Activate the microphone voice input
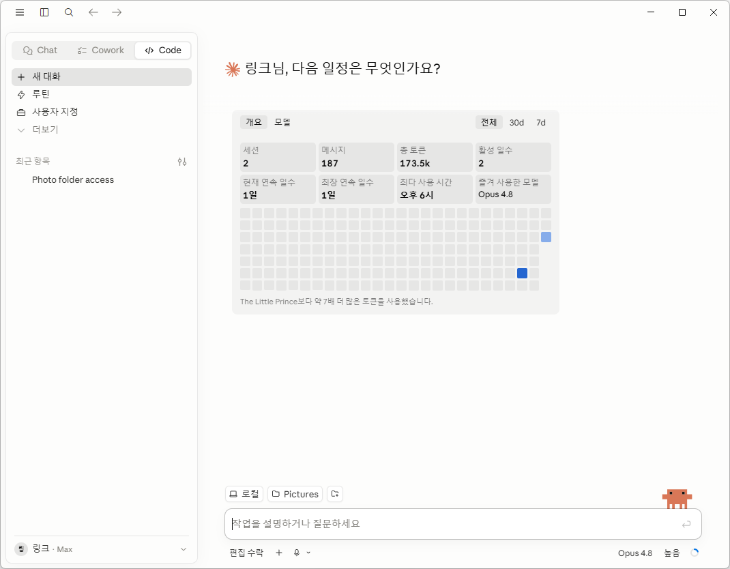Viewport: 730px width, 569px height. click(297, 553)
